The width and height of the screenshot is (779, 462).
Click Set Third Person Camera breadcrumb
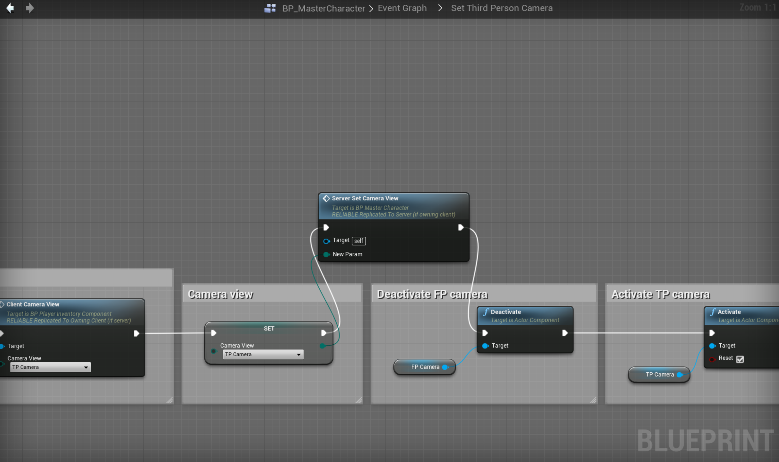point(502,8)
